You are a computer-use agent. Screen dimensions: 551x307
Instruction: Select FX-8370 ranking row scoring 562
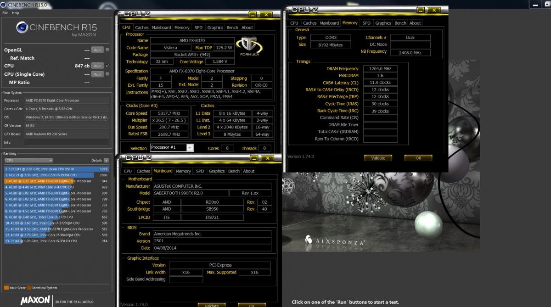point(56,229)
